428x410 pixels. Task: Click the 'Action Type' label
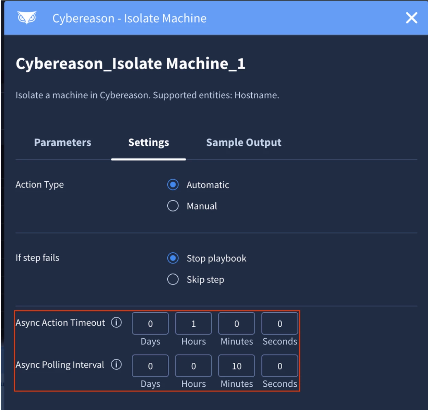click(x=40, y=185)
